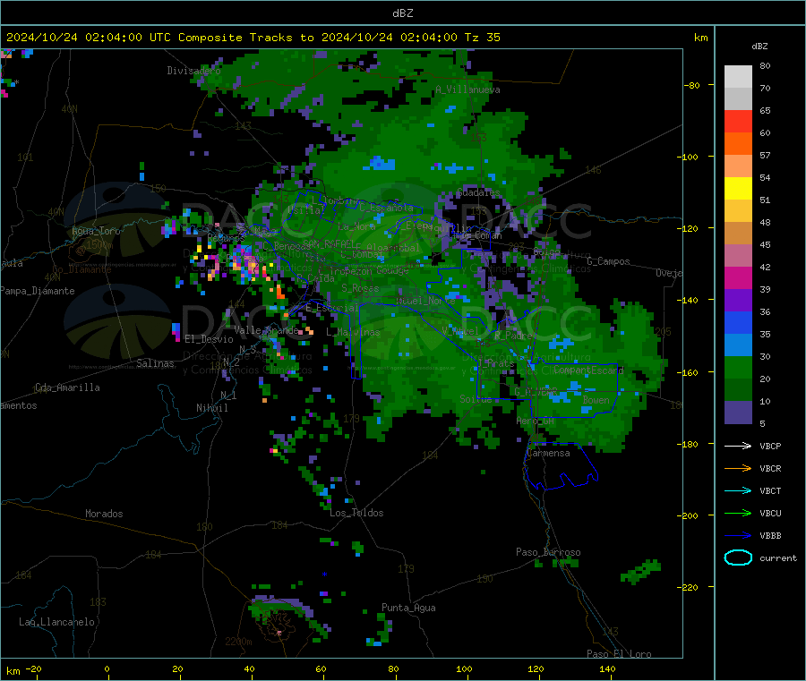Click the blue VBBB arrow in legend
Viewport: 806px width, 681px height.
coord(738,535)
